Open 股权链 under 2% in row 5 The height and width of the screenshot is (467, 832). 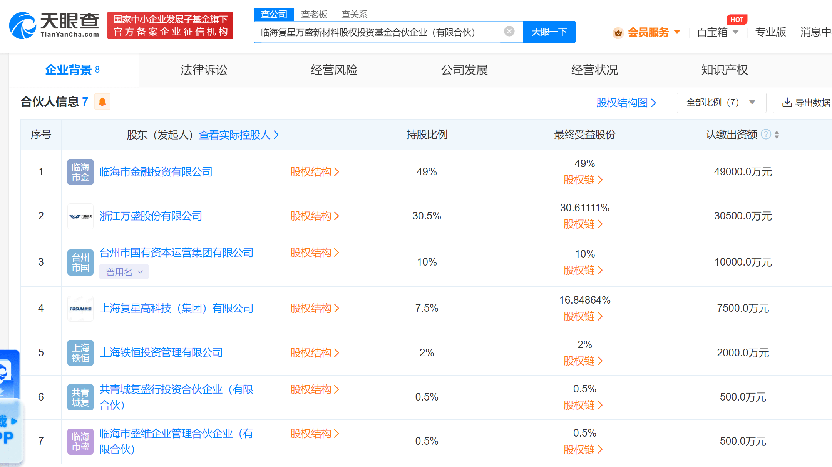[583, 361]
